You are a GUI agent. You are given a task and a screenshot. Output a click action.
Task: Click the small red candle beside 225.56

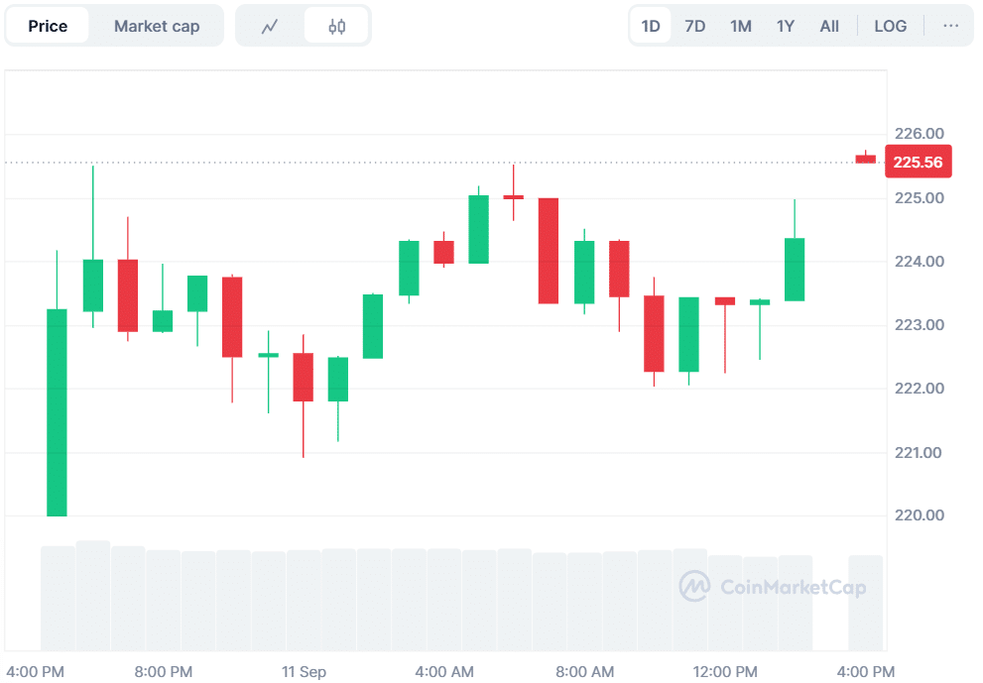[x=865, y=159]
